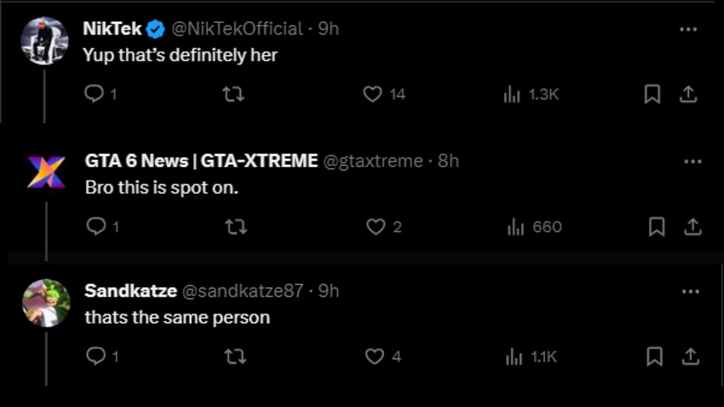Screen dimensions: 724x407
Task: Open more options on GTA-XTREME tweet
Action: (693, 161)
